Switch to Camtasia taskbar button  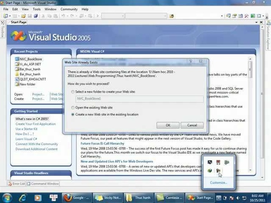tap(169, 198)
